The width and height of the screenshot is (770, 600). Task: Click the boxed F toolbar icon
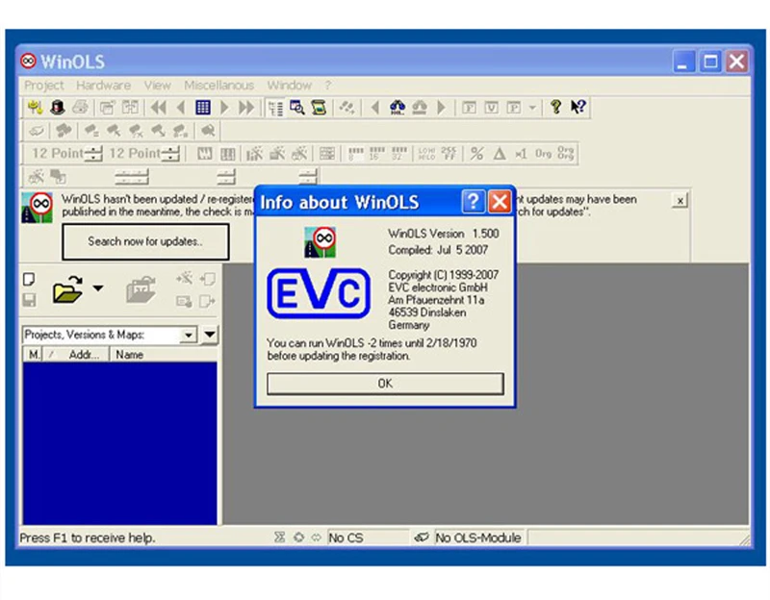(469, 107)
